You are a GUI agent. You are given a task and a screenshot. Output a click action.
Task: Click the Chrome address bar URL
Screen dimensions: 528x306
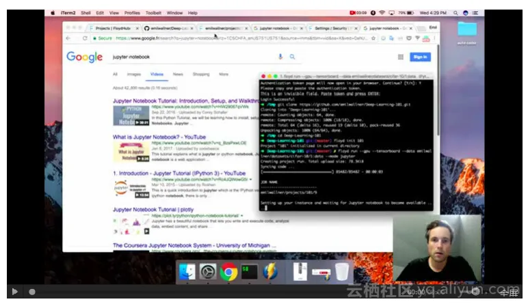tap(241, 38)
